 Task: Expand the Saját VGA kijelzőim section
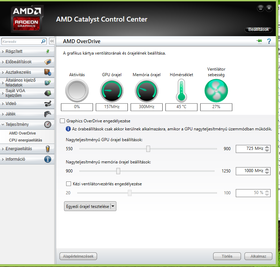click(3, 93)
